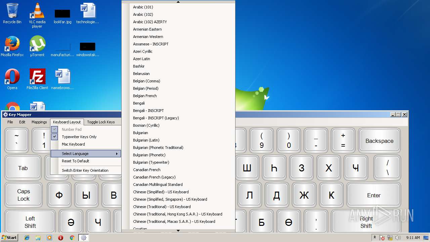Launch µTorrent desktop shortcut
The width and height of the screenshot is (430, 242).
(x=37, y=46)
